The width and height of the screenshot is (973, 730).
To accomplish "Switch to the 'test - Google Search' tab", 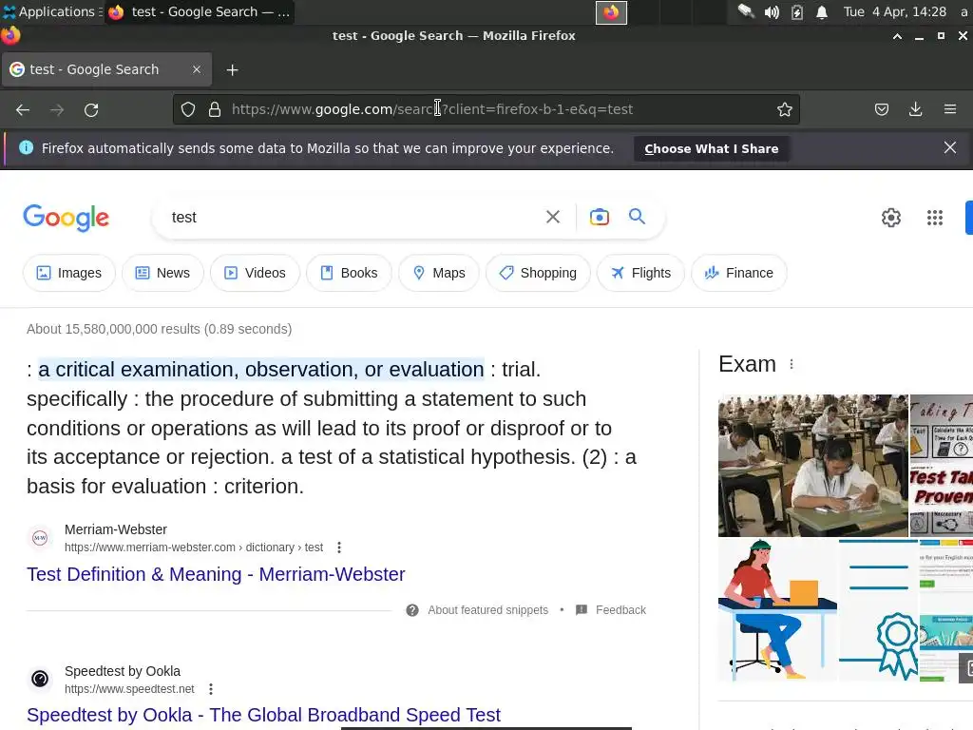I will point(106,69).
